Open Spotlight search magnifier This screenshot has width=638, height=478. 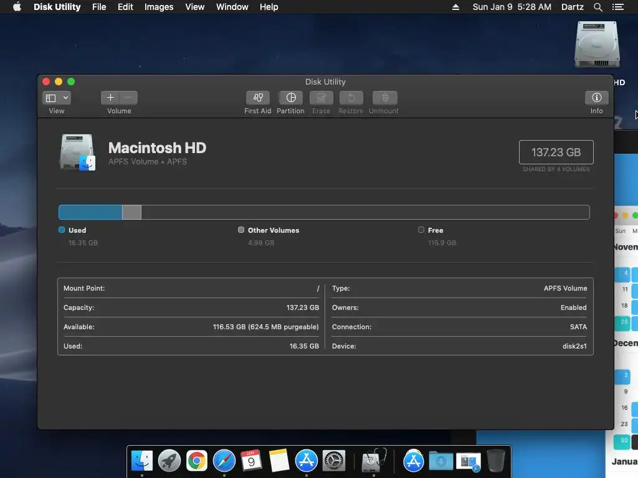tap(598, 7)
